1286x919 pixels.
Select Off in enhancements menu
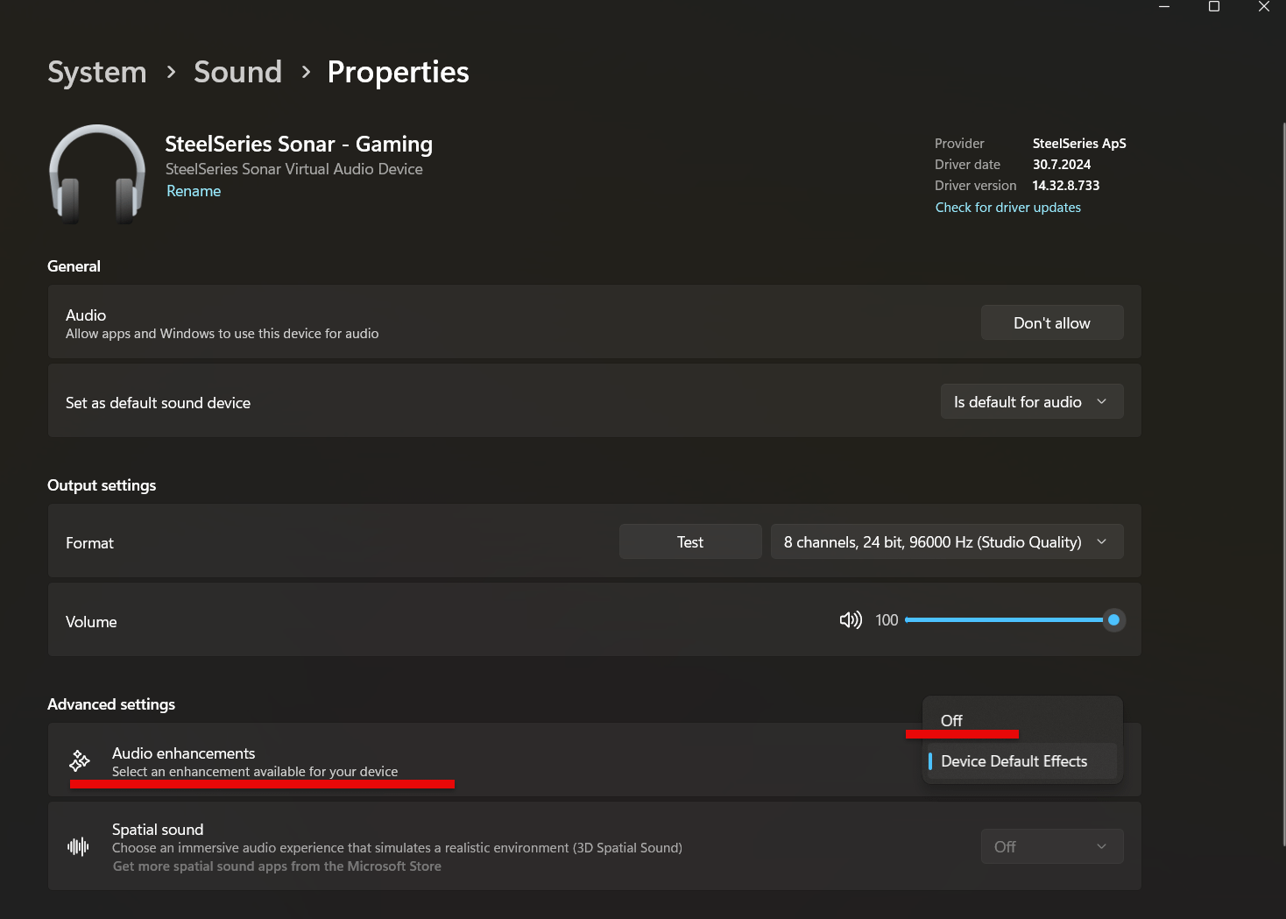(x=1022, y=720)
